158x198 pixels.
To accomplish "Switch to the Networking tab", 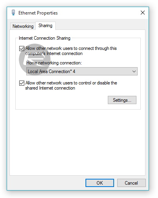I will (x=23, y=26).
